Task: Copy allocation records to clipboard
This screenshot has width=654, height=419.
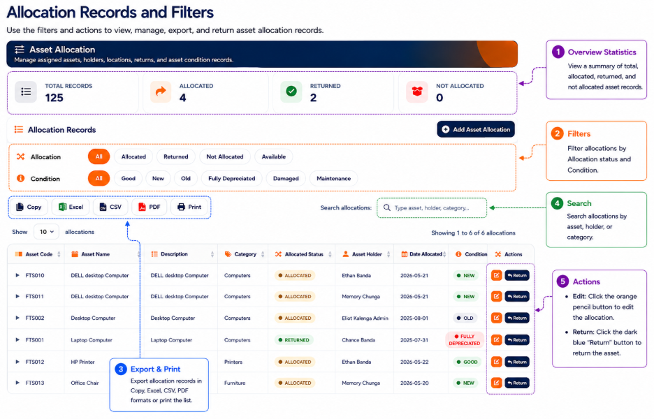Action: (x=29, y=207)
